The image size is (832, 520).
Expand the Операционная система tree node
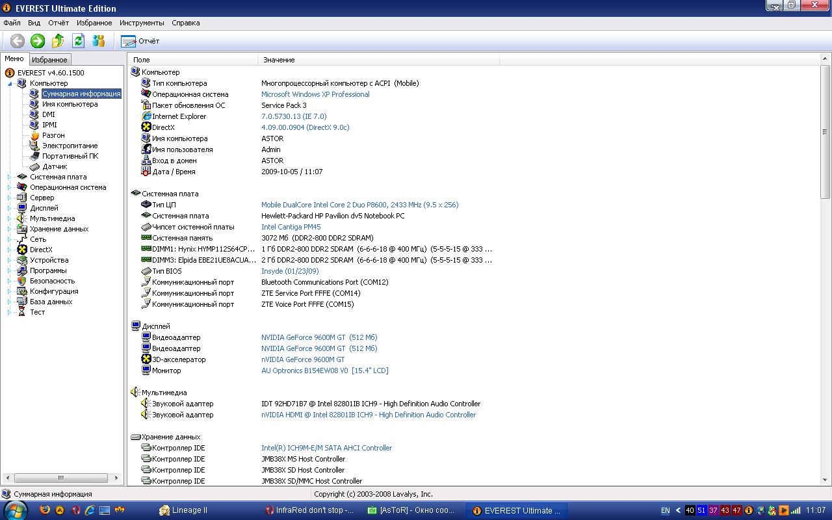(x=10, y=187)
